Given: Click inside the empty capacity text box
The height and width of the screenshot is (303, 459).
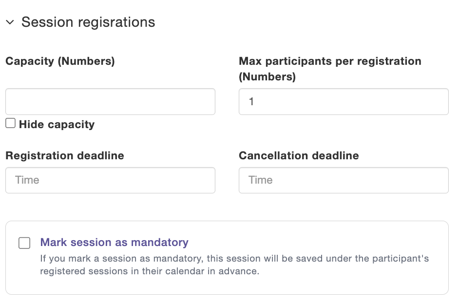Looking at the screenshot, I should point(110,102).
